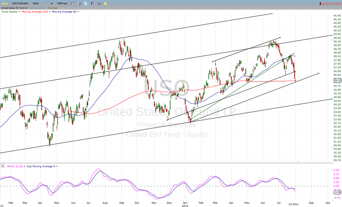Share the chart via the Twitter icon
342x207 pixels.
[86, 3]
